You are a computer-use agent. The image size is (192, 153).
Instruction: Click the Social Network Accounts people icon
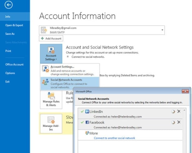tap(46, 82)
